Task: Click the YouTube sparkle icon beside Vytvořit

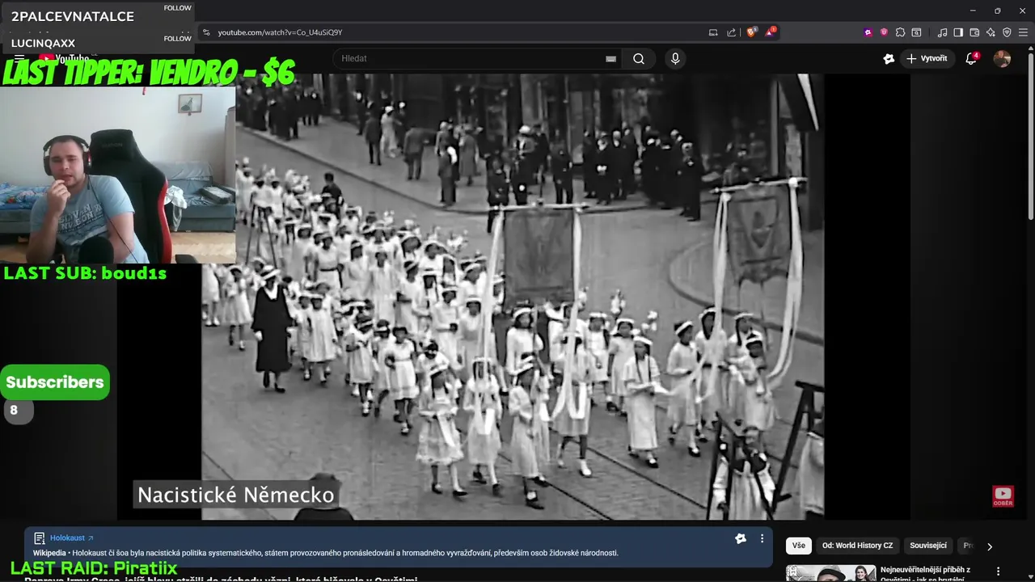Action: 889,58
